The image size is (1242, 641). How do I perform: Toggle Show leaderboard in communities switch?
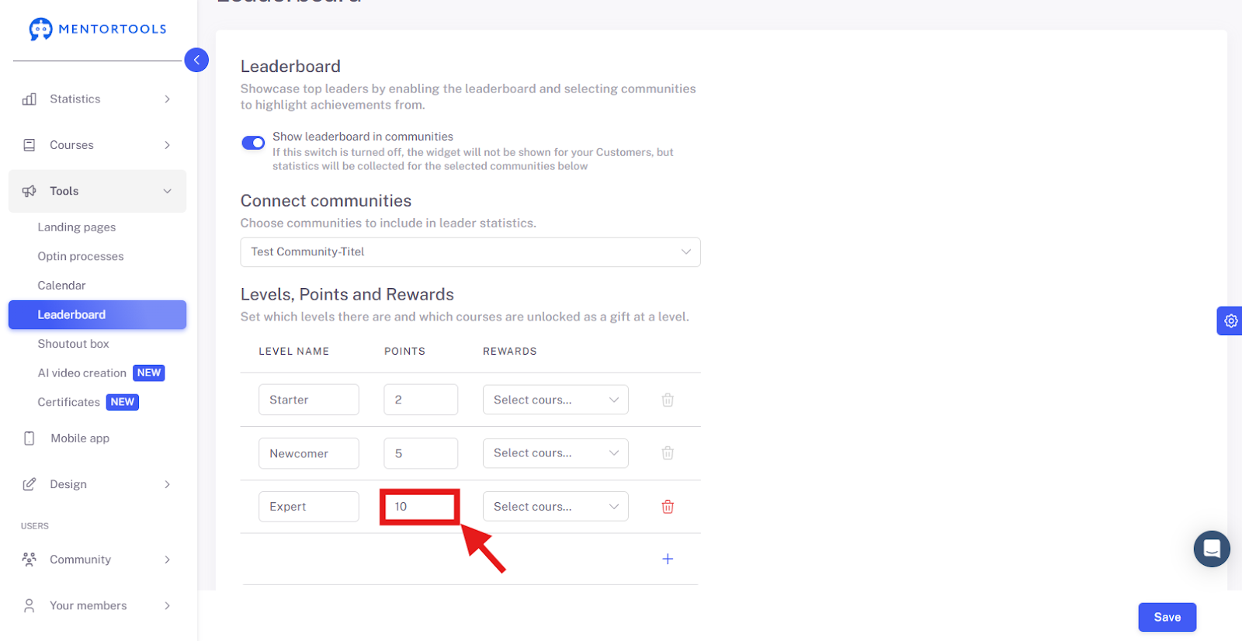[x=253, y=143]
